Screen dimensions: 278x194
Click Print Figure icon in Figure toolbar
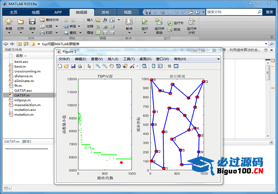(80, 66)
